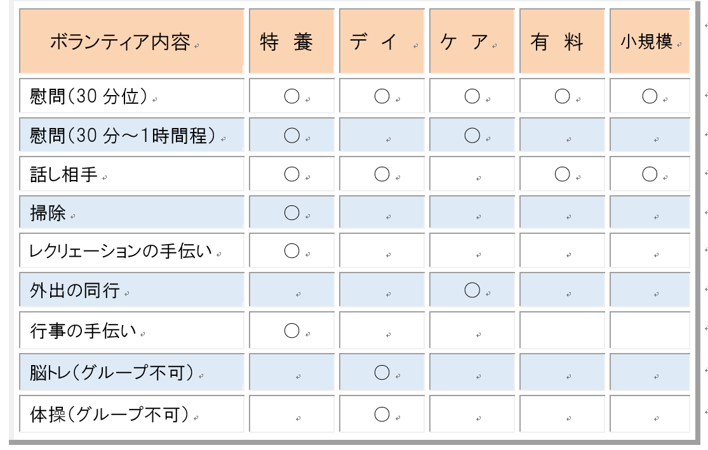The width and height of the screenshot is (708, 450).
Task: Select the デイ column header
Action: [382, 41]
